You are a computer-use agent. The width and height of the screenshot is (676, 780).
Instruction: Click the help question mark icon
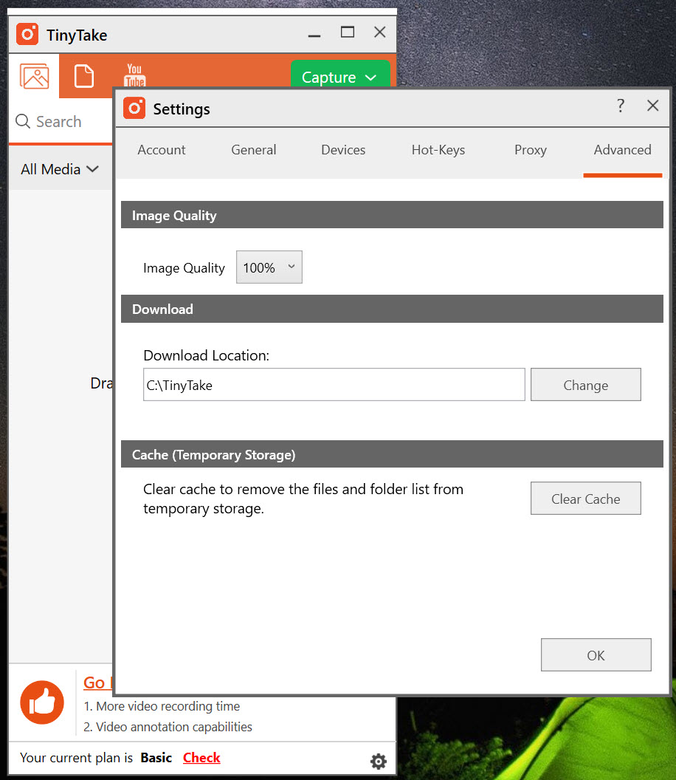click(x=621, y=106)
